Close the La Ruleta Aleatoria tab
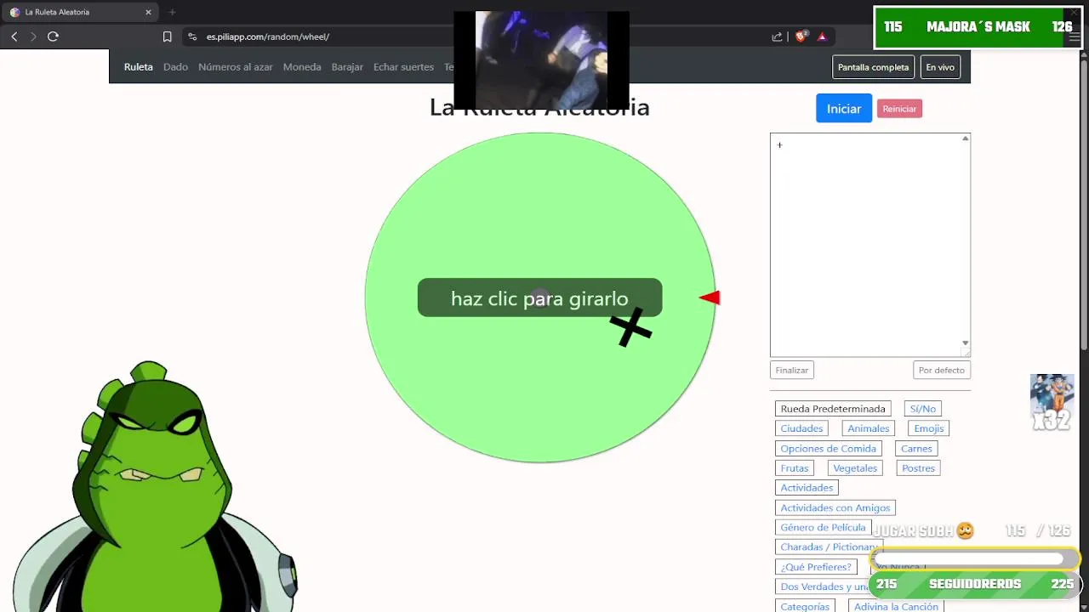 coord(148,12)
